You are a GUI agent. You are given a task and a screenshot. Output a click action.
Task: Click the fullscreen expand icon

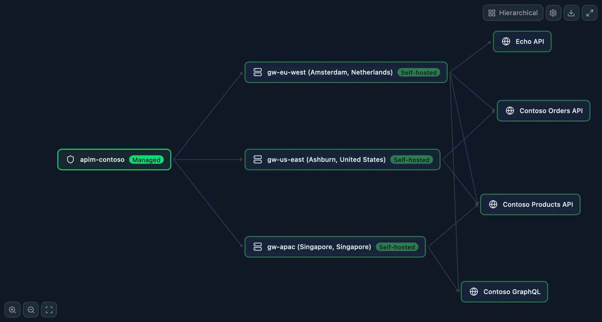pyautogui.click(x=590, y=13)
